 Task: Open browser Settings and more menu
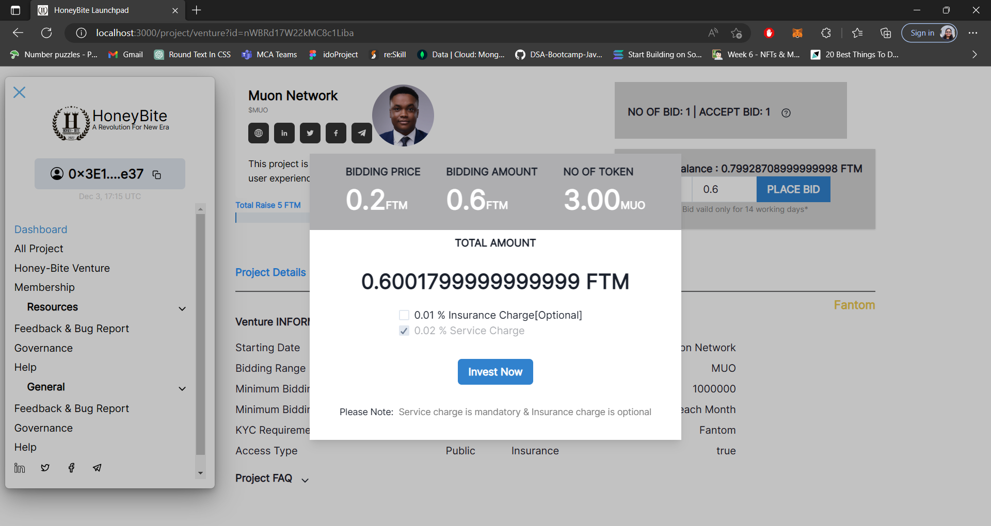tap(973, 33)
